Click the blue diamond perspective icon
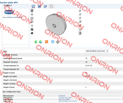The height and width of the screenshot is (103, 123). [x=58, y=42]
